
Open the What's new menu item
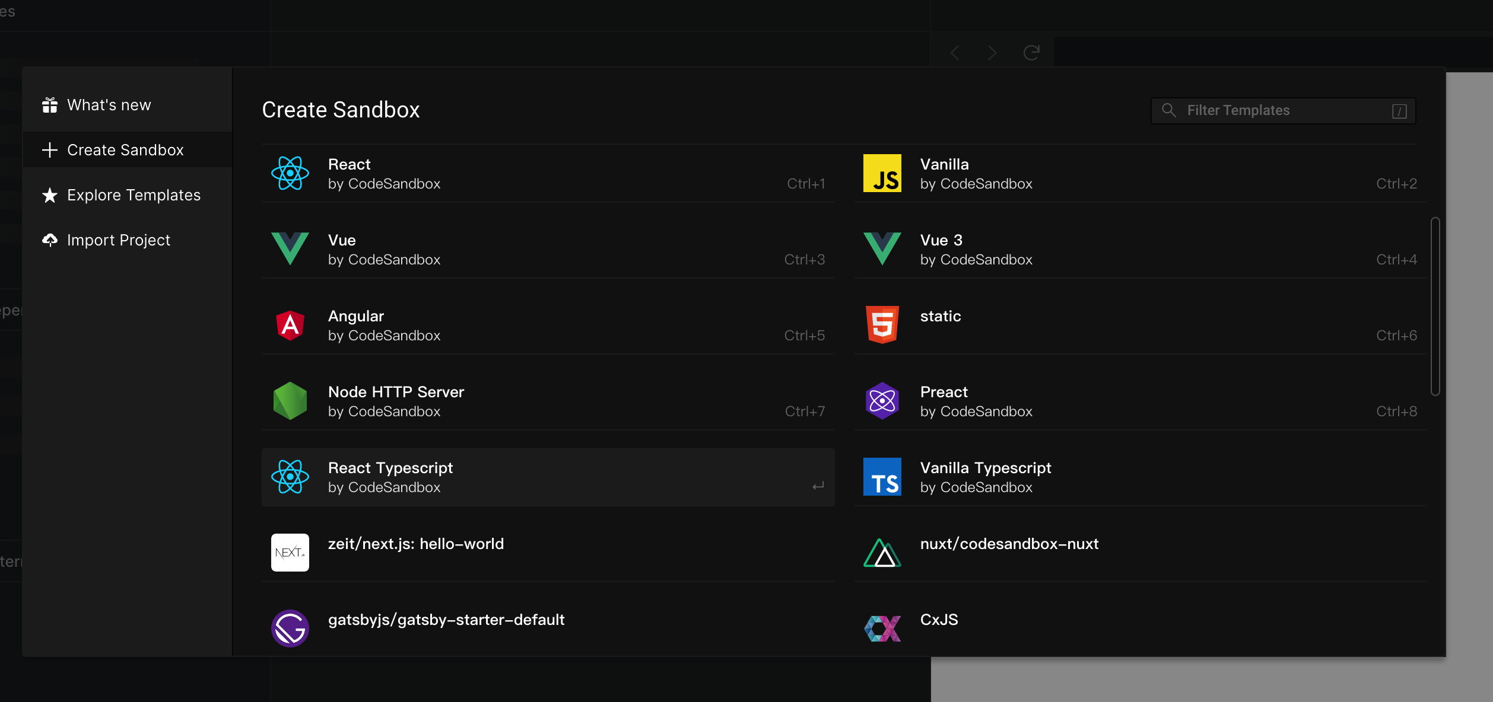point(109,105)
